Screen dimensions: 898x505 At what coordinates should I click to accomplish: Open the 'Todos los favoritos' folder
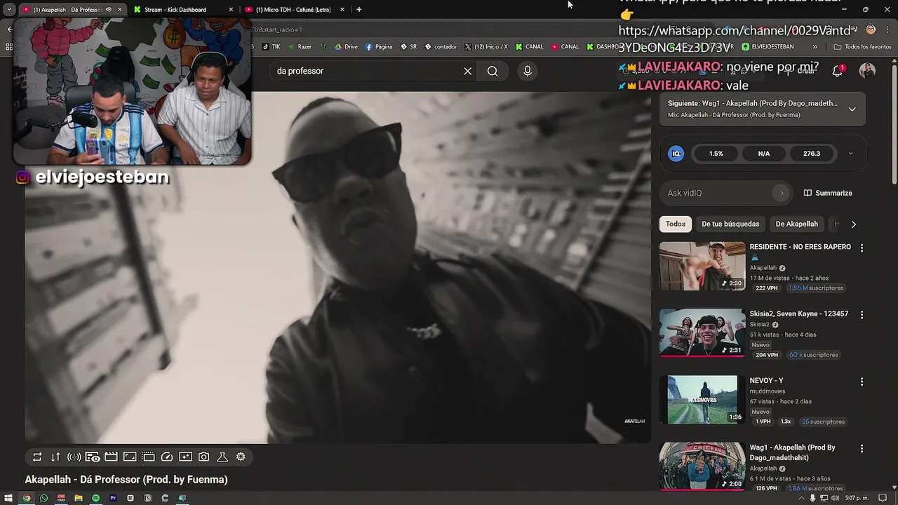[863, 47]
